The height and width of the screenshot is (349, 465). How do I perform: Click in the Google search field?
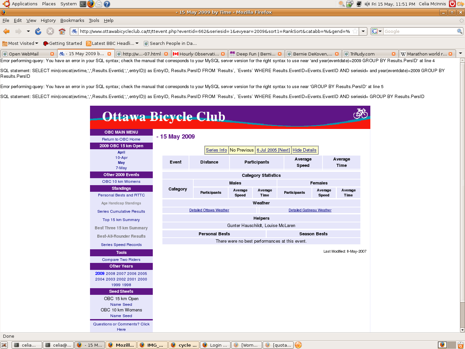click(x=419, y=31)
